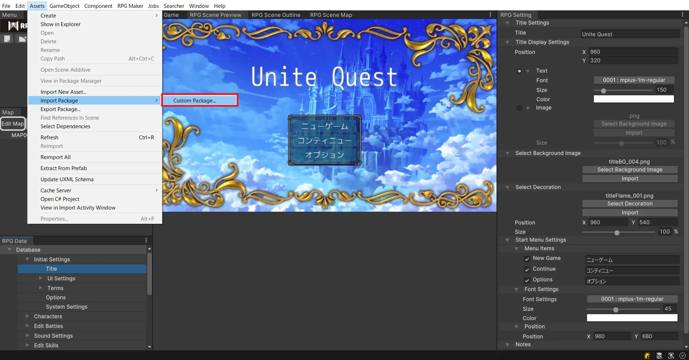Click the add folder icon under Menu
Viewport: 689px width, 360px height.
(x=22, y=39)
